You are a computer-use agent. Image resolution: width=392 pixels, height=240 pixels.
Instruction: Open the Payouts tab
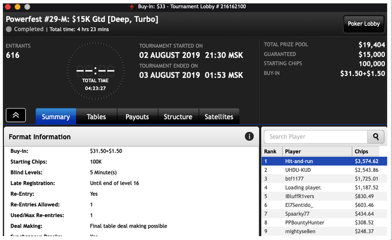point(137,116)
